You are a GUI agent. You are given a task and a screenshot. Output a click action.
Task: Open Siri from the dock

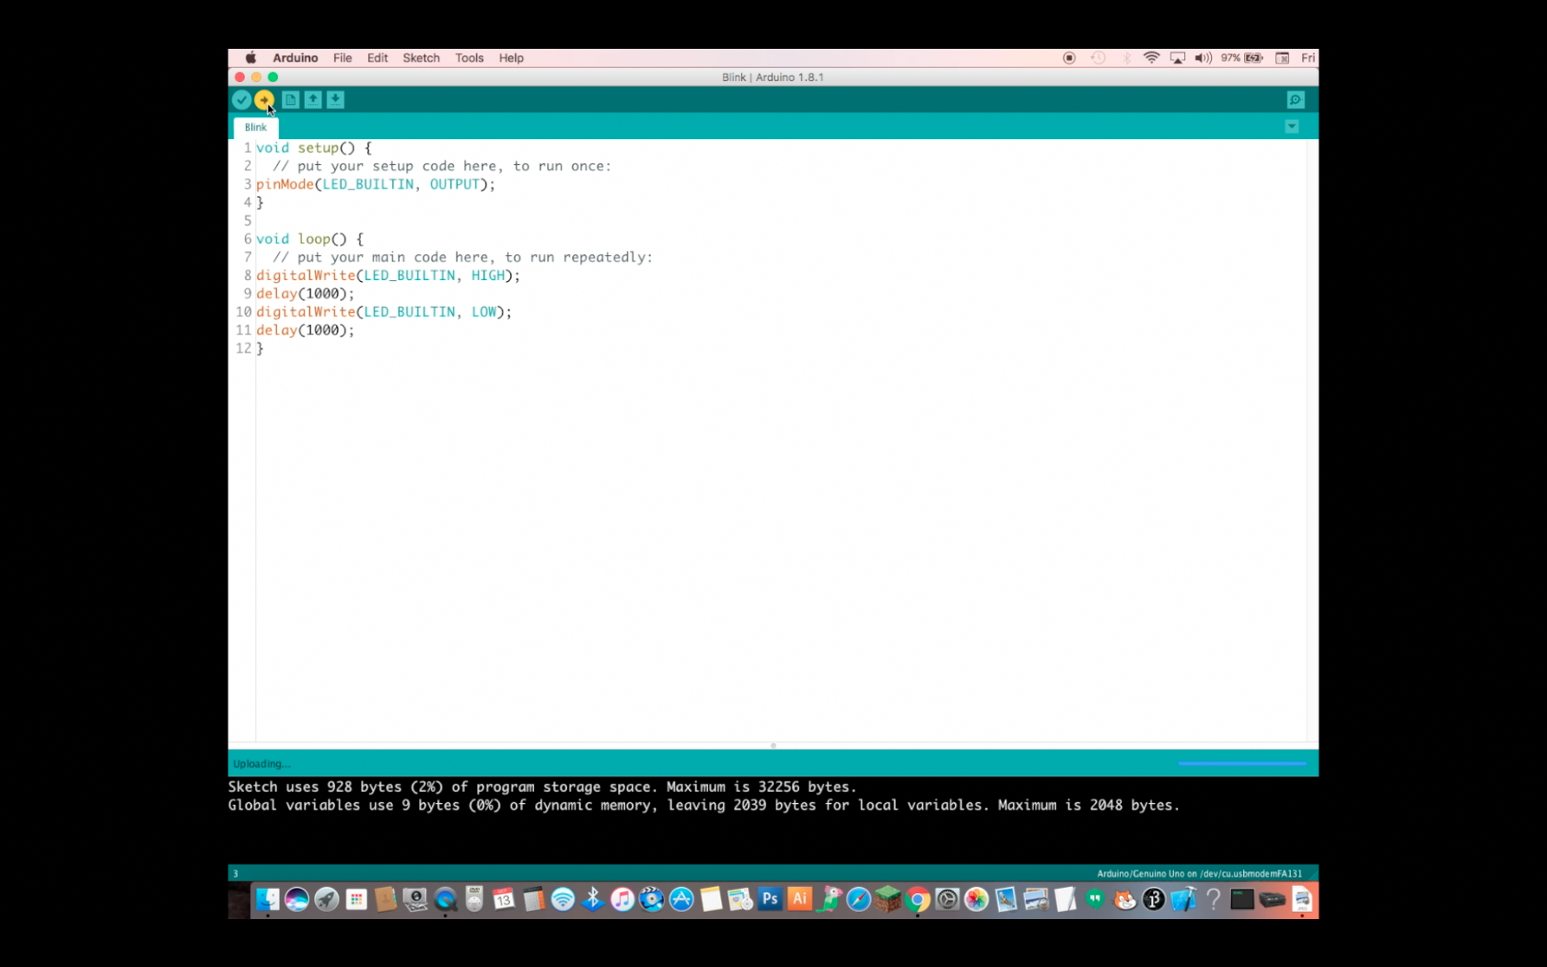297,899
